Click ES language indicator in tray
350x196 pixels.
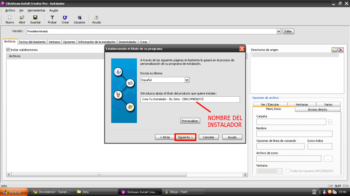pyautogui.click(x=314, y=192)
